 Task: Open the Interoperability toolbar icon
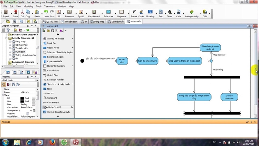click(x=192, y=13)
